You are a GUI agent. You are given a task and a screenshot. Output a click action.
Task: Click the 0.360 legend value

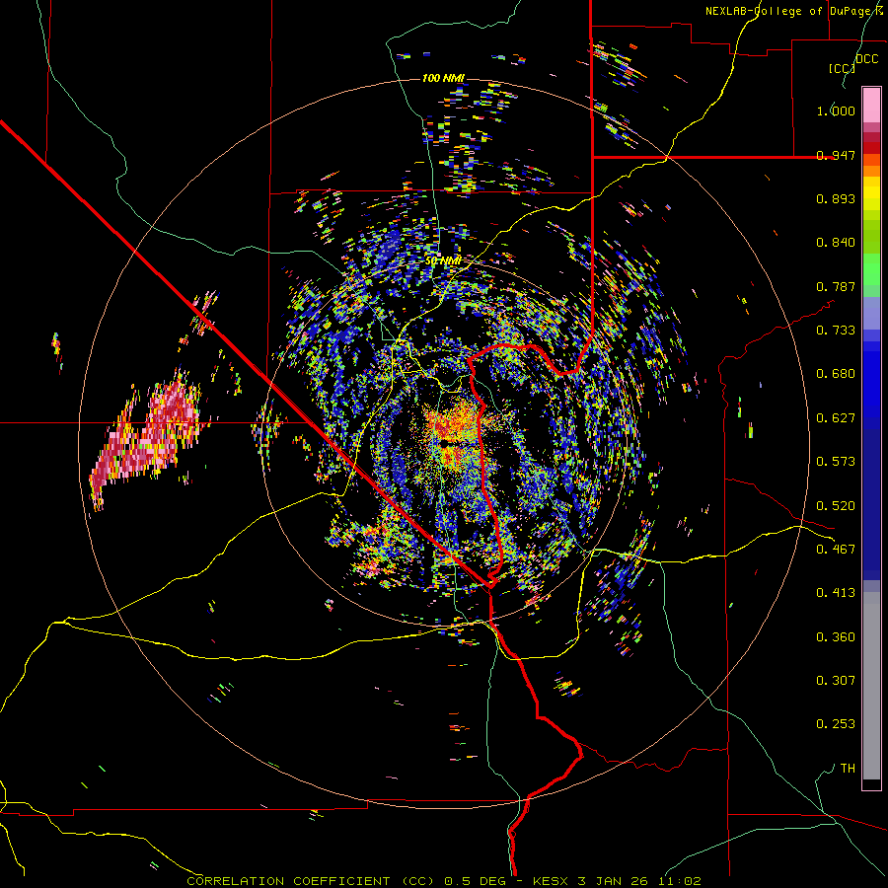pyautogui.click(x=836, y=637)
